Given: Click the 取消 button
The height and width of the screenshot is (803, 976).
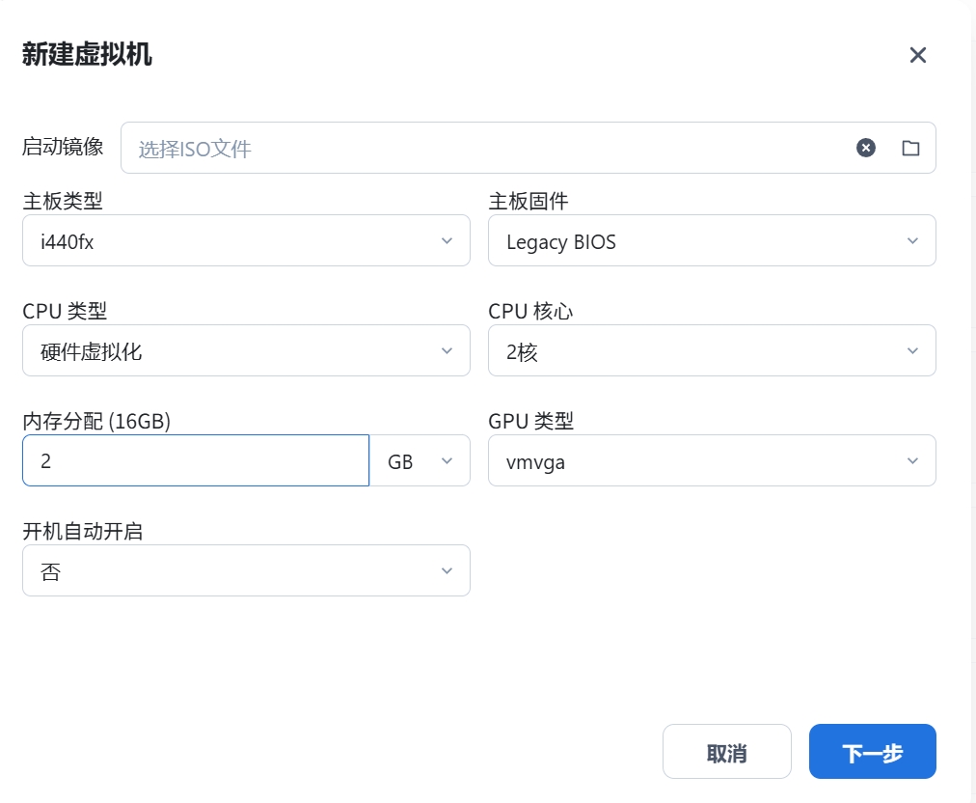Looking at the screenshot, I should tap(726, 751).
